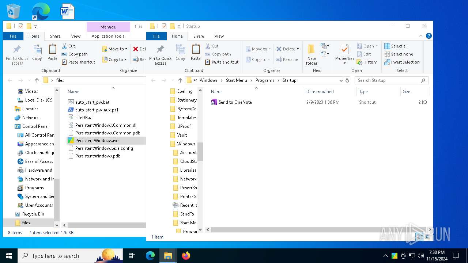The height and width of the screenshot is (263, 468).
Task: Click Paste icon in Startup window ribbon
Action: pyautogui.click(x=196, y=49)
